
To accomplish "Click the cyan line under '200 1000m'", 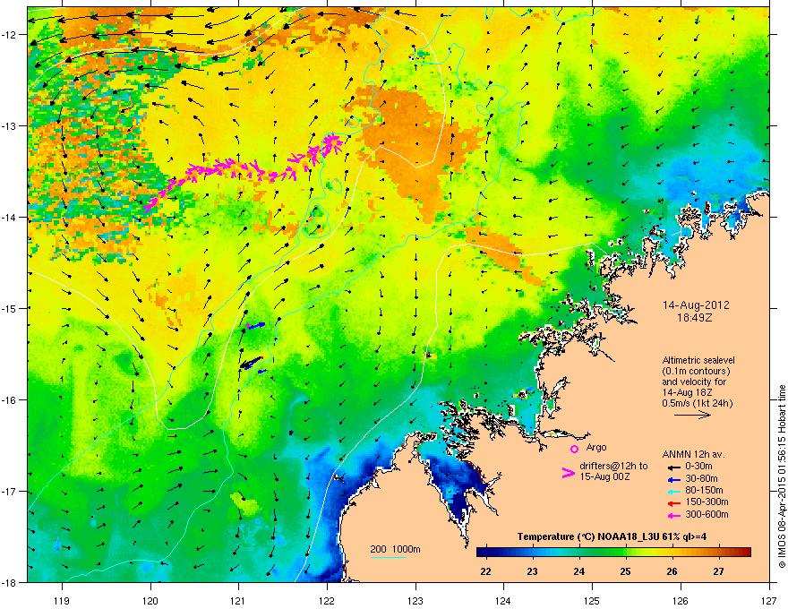I will tap(388, 557).
